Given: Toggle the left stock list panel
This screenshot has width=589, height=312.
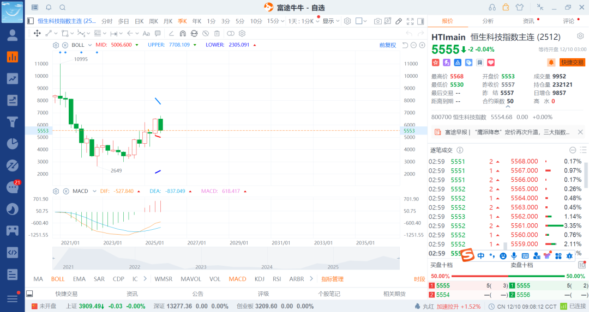Looking at the screenshot, I should click(31, 21).
